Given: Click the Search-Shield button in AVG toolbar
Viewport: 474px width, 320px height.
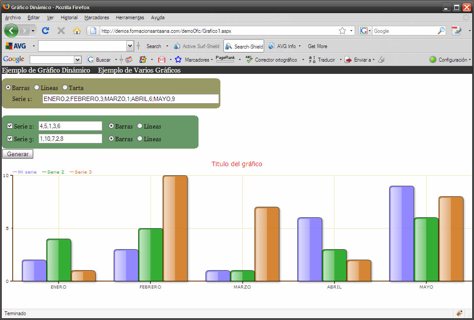Looking at the screenshot, I should coord(244,46).
